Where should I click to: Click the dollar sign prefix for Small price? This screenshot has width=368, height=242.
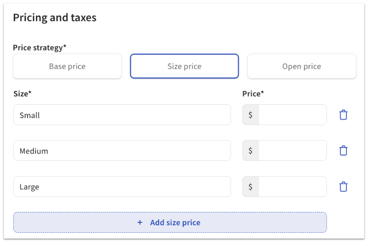click(250, 115)
